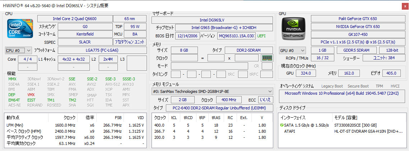This screenshot has height=151, width=409.
Task: Click the Windows 10 Professional OS field
Action: point(342,96)
